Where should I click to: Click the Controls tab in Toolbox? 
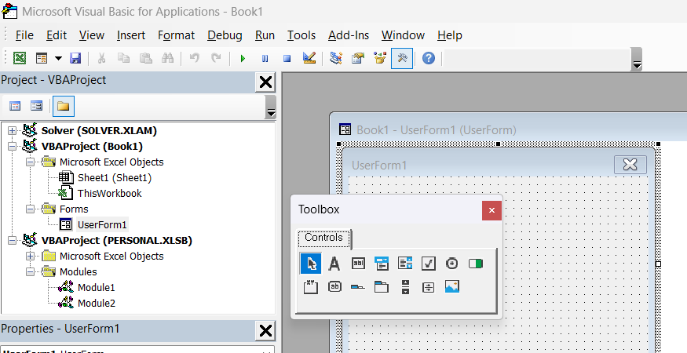(323, 238)
